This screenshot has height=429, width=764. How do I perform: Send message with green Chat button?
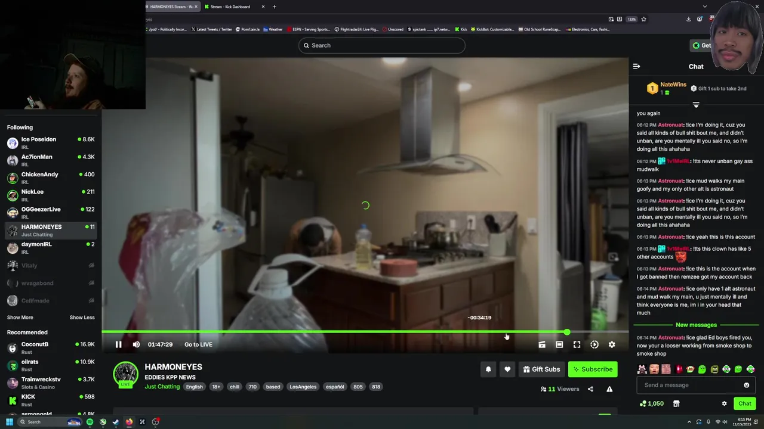coord(745,403)
